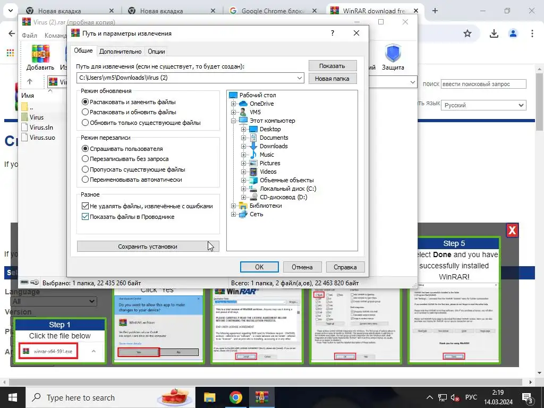This screenshot has width=544, height=408.
Task: Expand the VM5 tree node
Action: point(234,112)
